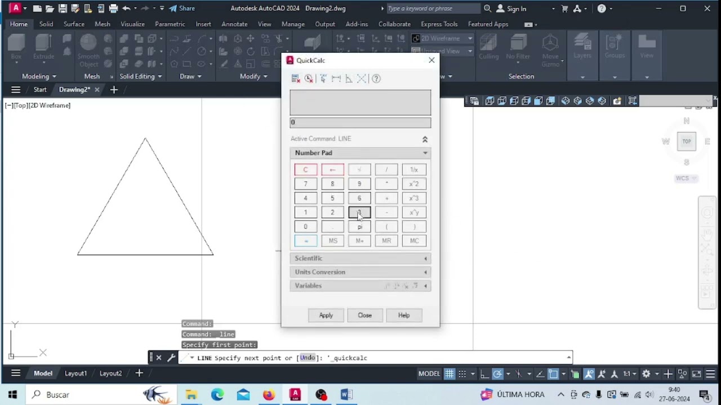The image size is (721, 405).
Task: Click the Smooth Object mesh tool
Action: pyautogui.click(x=88, y=51)
